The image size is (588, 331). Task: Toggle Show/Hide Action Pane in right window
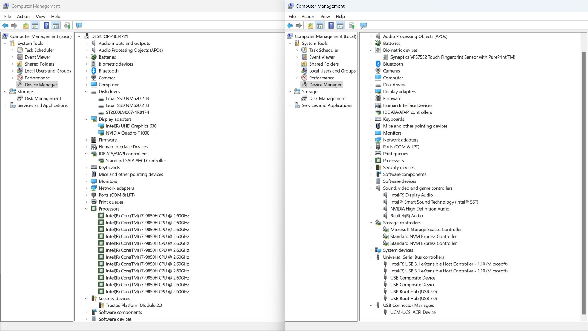pos(340,26)
